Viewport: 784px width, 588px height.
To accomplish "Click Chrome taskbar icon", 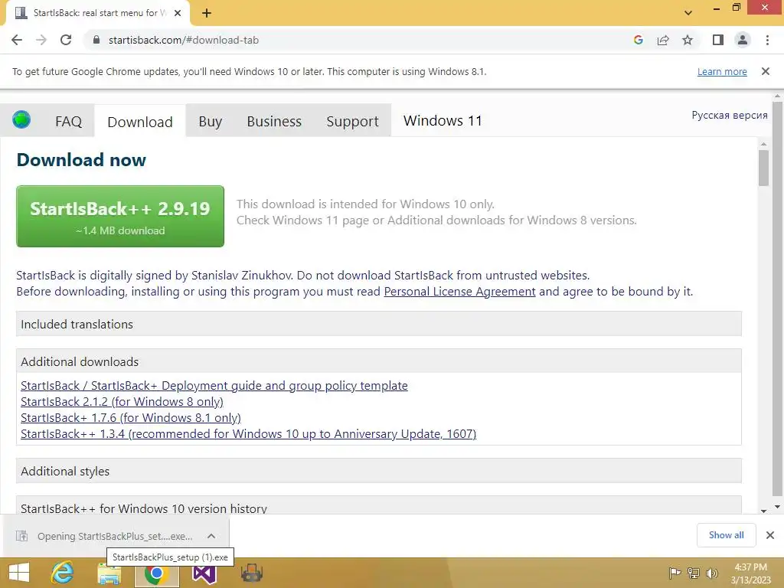I will point(156,573).
